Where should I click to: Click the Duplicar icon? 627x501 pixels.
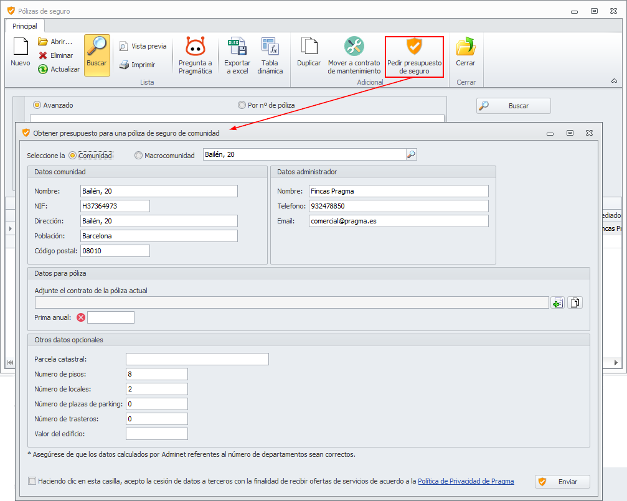309,47
